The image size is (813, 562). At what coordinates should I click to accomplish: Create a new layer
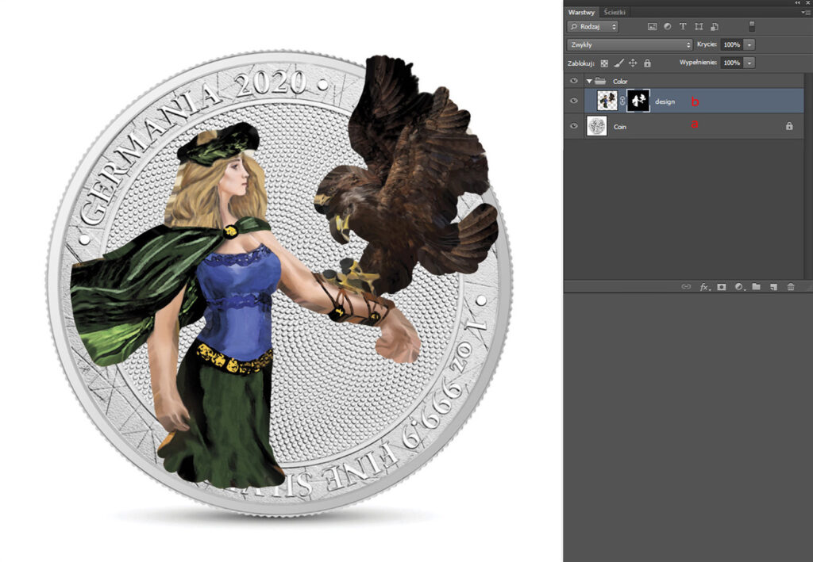[x=773, y=287]
